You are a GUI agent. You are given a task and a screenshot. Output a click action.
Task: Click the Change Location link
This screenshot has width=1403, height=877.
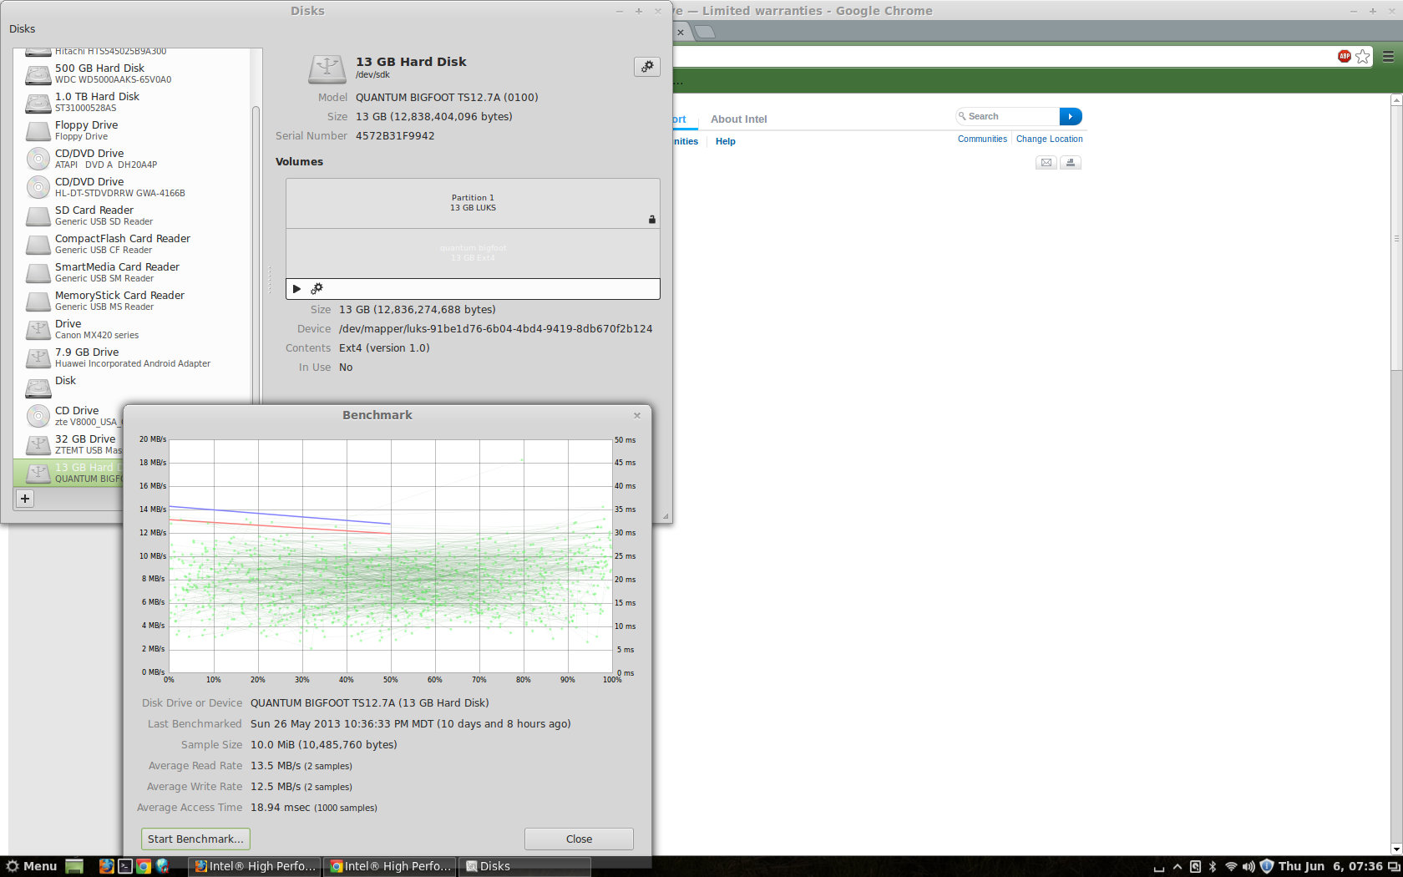click(x=1050, y=139)
